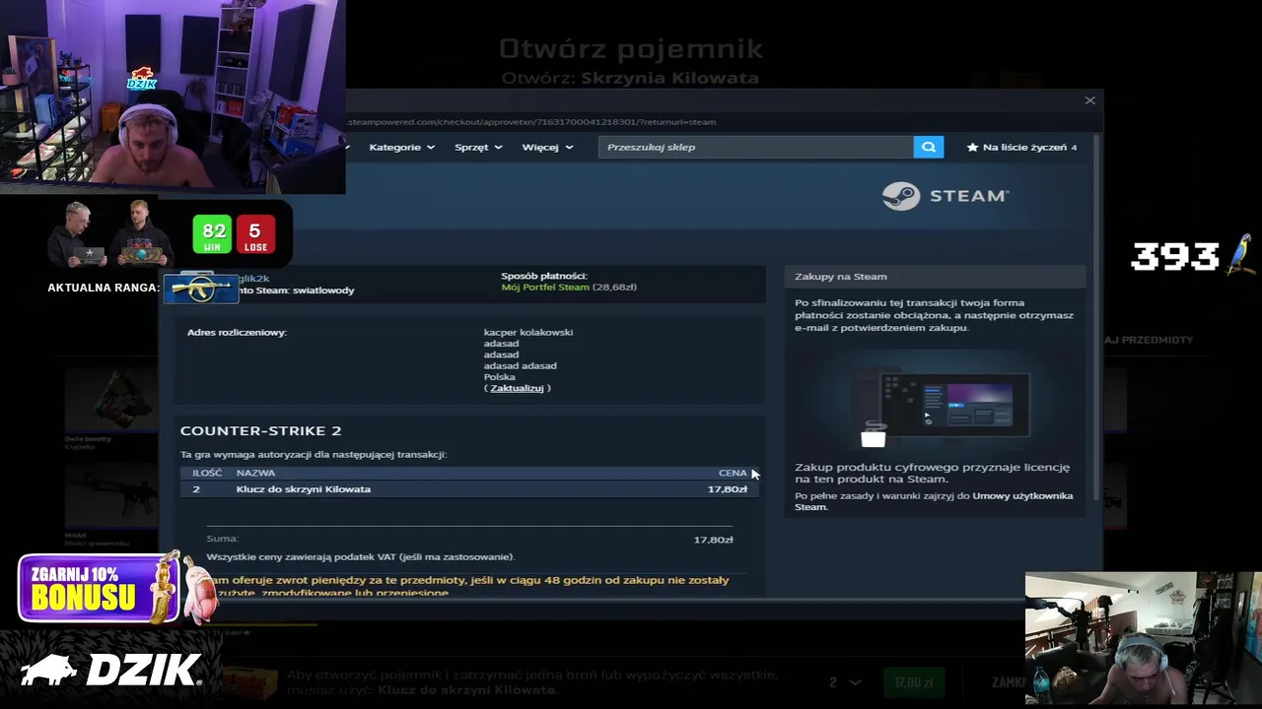This screenshot has height=709, width=1262.
Task: Click the Zakupy na Steam panel header
Action: pyautogui.click(x=935, y=277)
